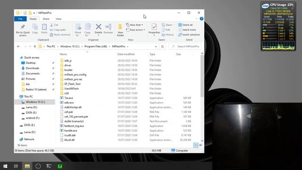Switch to the Home ribbon tab
This screenshot has width=302, height=170.
pyautogui.click(x=33, y=19)
